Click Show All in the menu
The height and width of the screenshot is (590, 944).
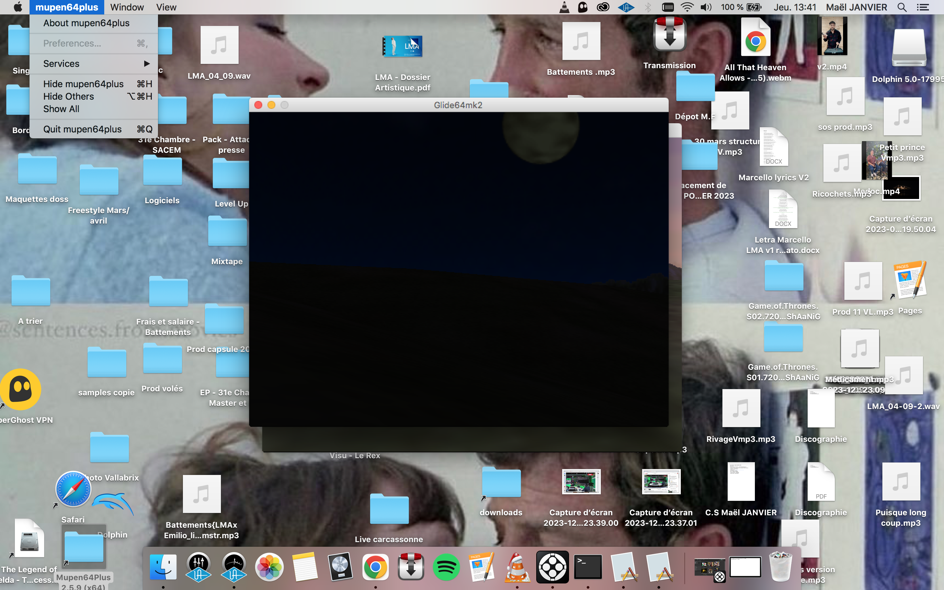pos(61,109)
